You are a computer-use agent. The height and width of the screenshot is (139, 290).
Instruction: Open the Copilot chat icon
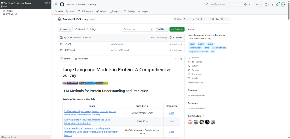pos(245,5)
